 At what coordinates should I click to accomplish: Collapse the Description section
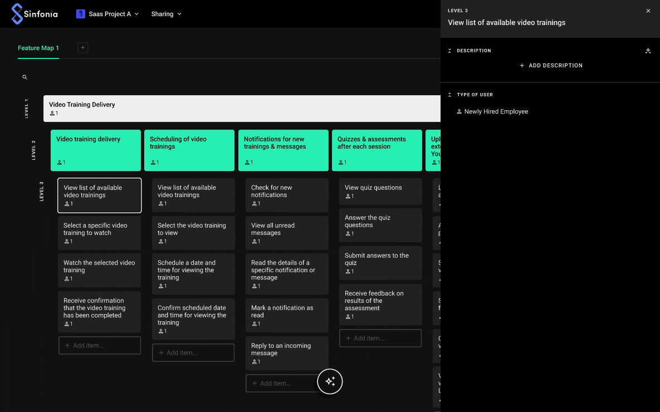[450, 51]
